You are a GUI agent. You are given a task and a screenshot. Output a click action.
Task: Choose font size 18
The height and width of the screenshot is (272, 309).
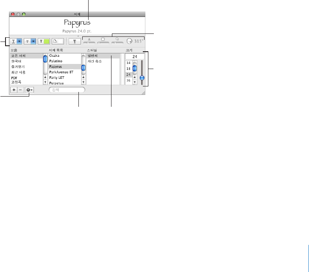128,69
